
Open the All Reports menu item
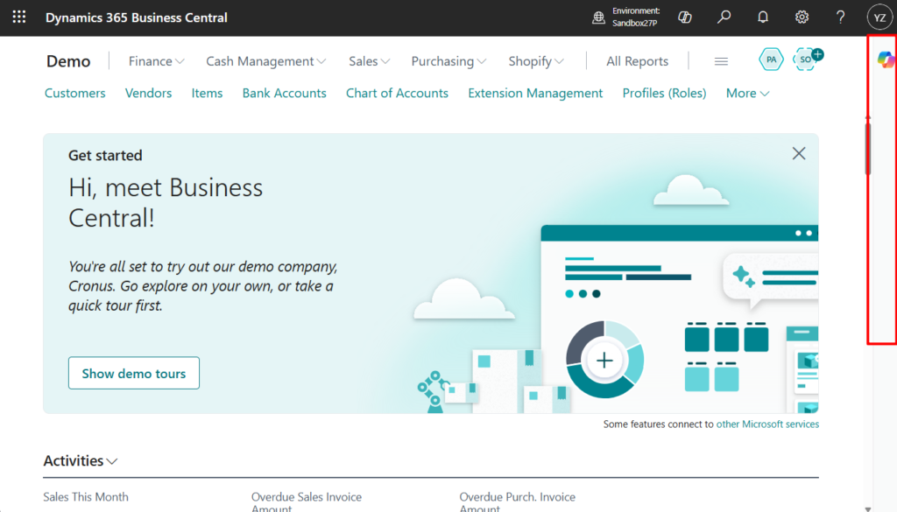coord(637,61)
